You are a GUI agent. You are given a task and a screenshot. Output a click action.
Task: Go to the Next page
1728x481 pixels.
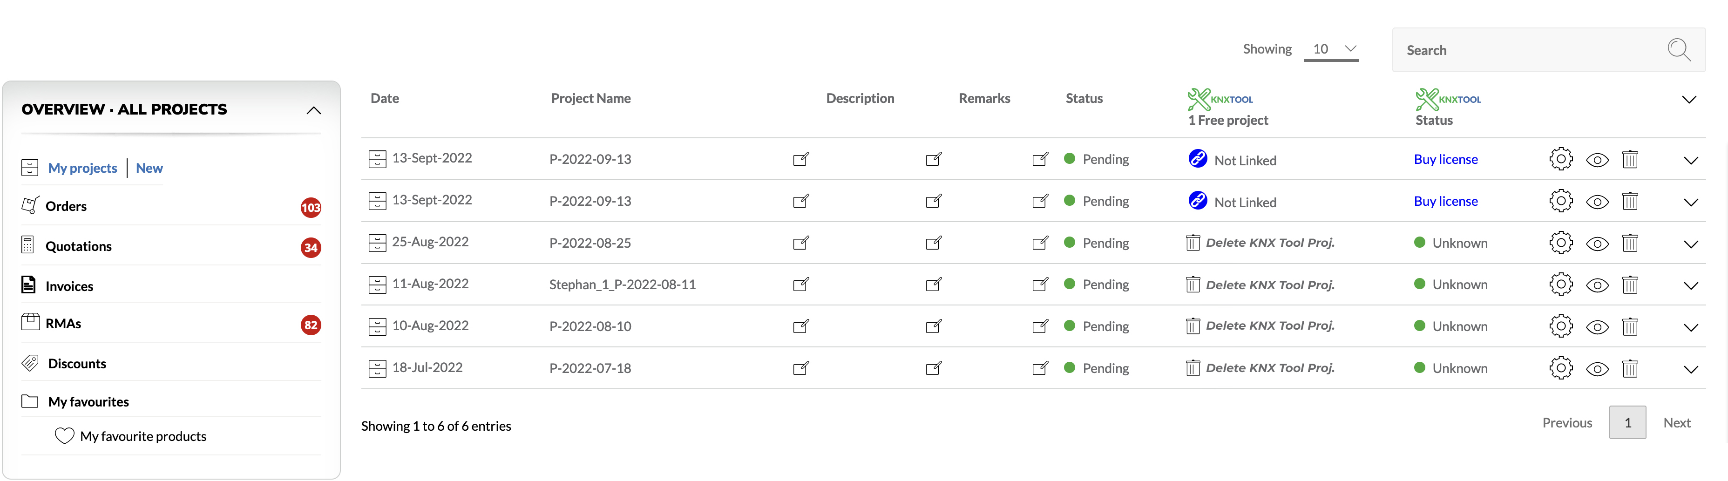click(1676, 423)
